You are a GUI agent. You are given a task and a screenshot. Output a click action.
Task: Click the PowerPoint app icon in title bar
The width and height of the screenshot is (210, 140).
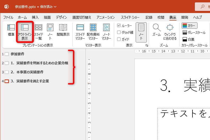click(7, 7)
